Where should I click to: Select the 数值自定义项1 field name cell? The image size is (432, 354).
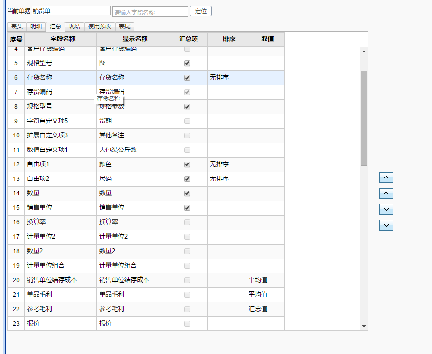pyautogui.click(x=60, y=150)
